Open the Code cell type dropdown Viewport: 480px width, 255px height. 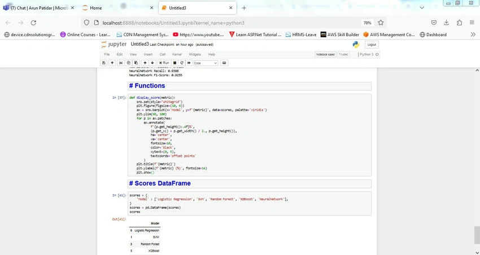point(206,63)
